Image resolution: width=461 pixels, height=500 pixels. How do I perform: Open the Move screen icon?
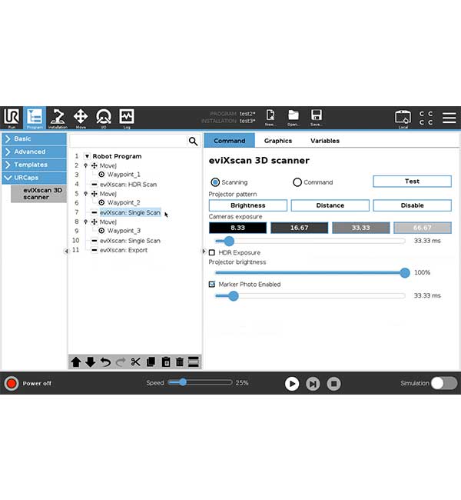pyautogui.click(x=81, y=118)
